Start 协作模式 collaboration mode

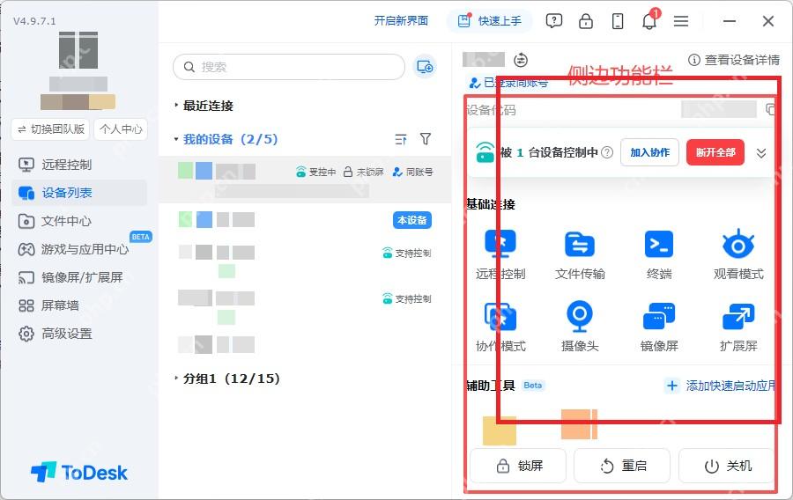click(x=500, y=327)
